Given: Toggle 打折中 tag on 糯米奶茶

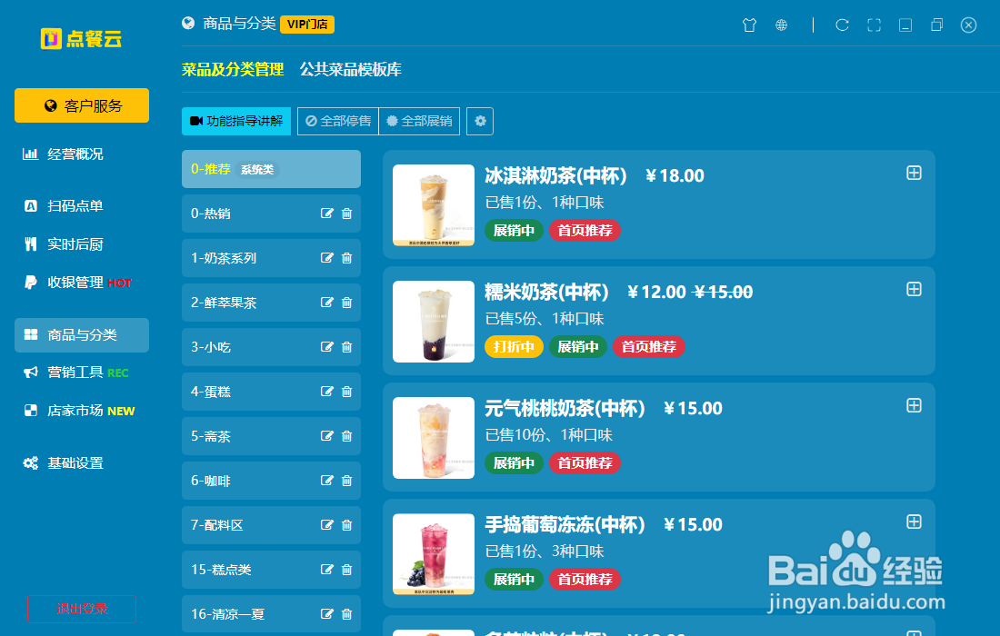Looking at the screenshot, I should tap(514, 347).
